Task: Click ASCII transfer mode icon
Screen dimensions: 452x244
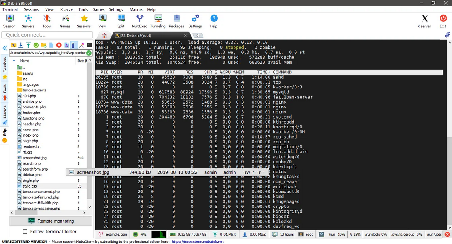Action: point(66,45)
